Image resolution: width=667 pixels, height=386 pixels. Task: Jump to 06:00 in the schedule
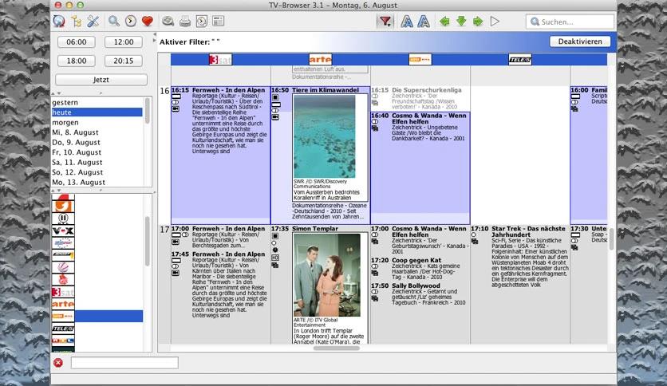(77, 42)
